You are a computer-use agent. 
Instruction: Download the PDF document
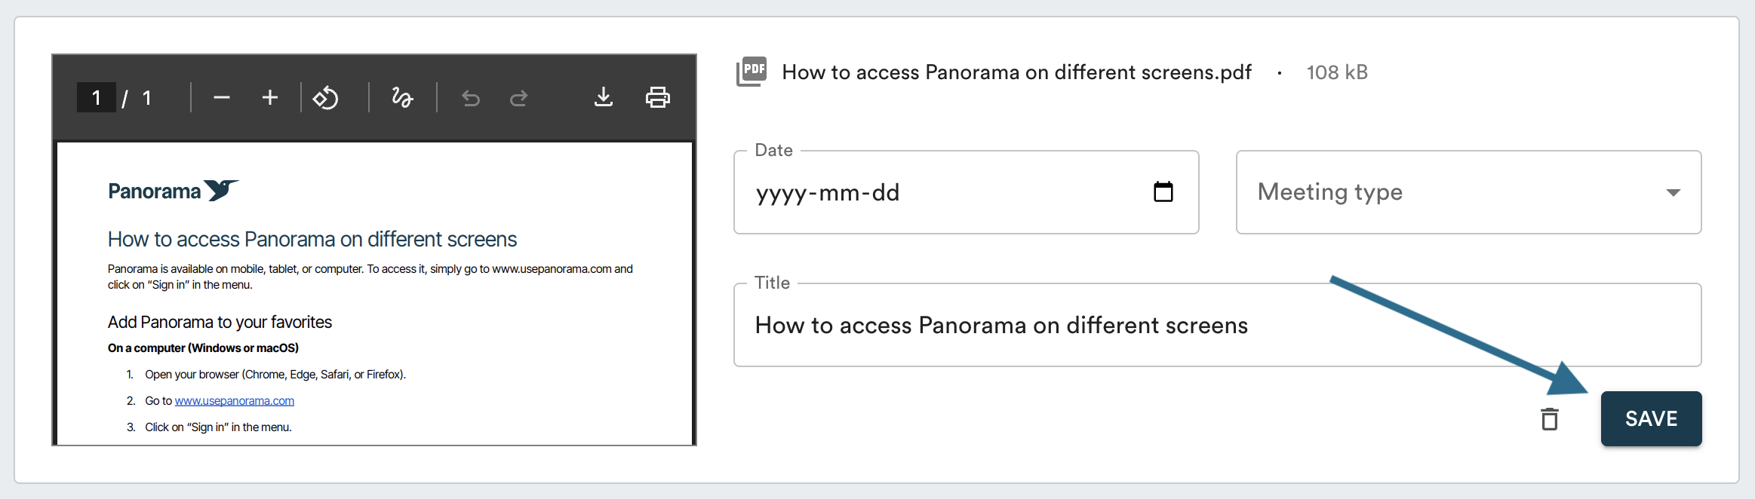604,97
